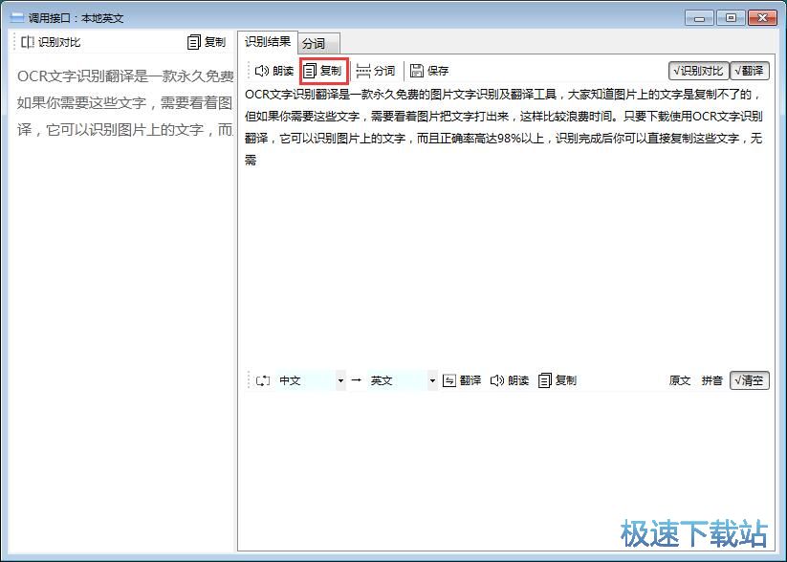Viewport: 787px width, 562px height.
Task: Save result using 保存 button
Action: point(429,71)
